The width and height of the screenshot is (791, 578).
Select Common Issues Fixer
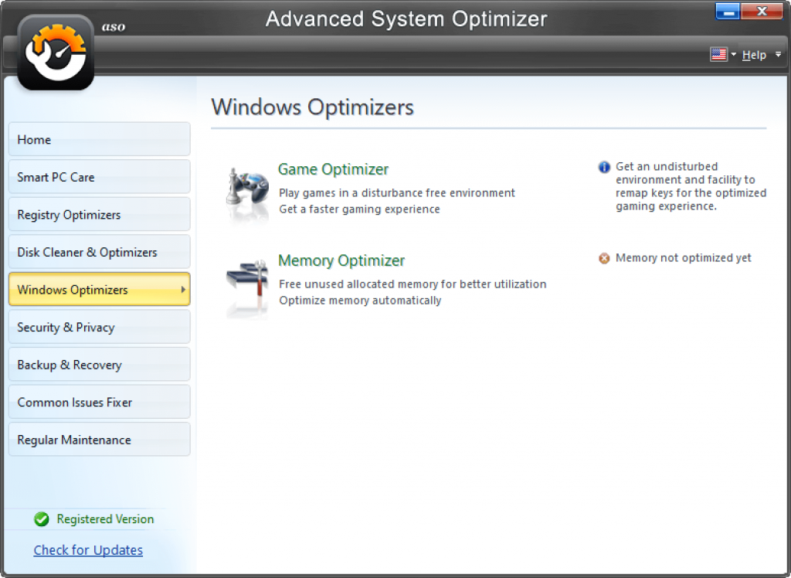click(x=100, y=402)
